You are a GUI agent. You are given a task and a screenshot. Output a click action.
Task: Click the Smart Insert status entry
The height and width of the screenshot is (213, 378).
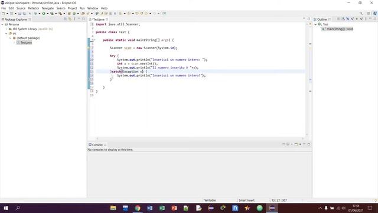(x=246, y=200)
